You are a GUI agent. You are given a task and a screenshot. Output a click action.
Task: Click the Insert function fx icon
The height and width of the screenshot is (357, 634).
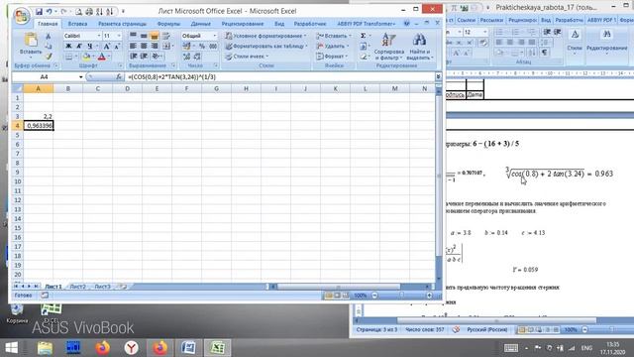click(x=119, y=76)
